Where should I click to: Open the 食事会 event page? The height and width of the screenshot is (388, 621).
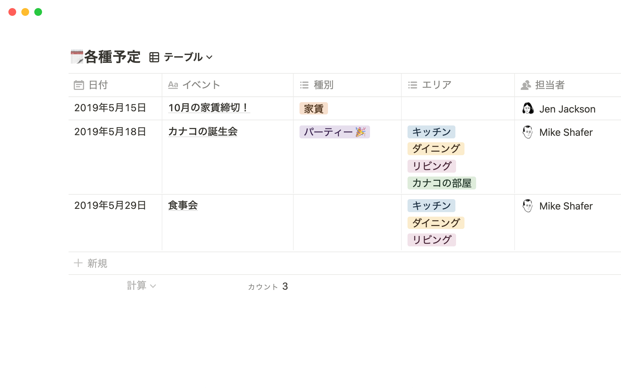pyautogui.click(x=183, y=205)
